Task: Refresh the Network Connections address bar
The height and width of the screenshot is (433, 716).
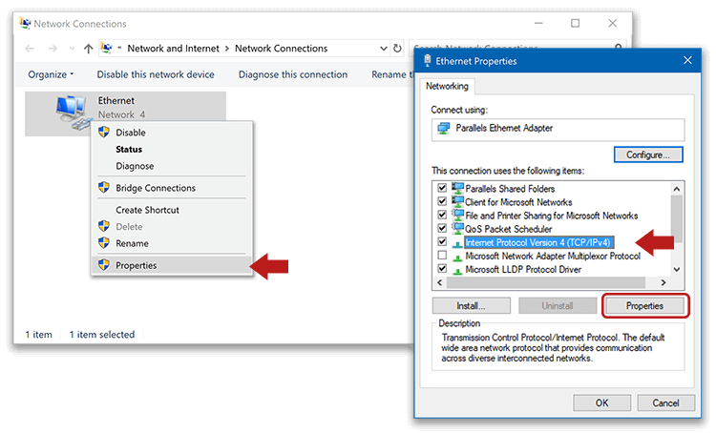Action: 397,49
